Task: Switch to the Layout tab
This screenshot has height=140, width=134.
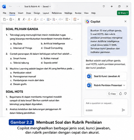Action: coord(46,13)
